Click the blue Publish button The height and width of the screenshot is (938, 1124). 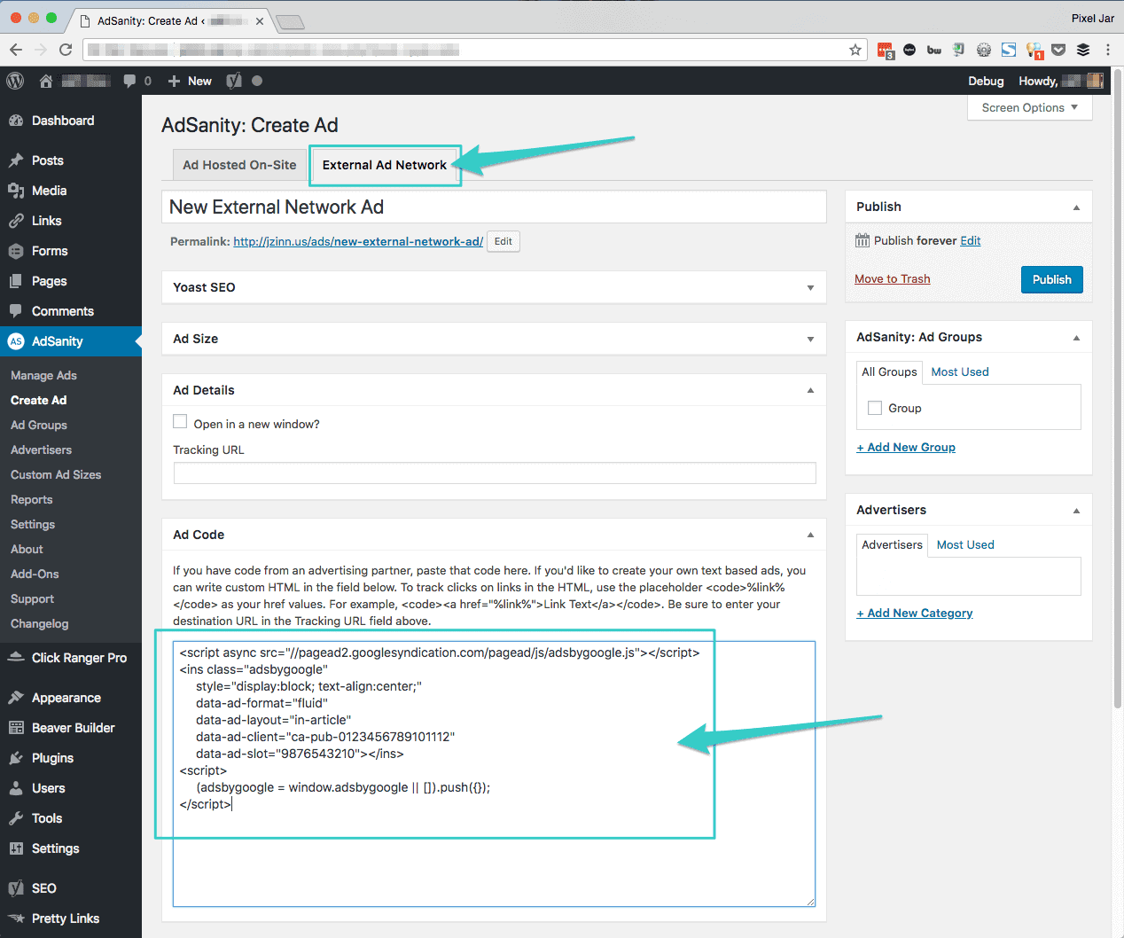pyautogui.click(x=1051, y=279)
